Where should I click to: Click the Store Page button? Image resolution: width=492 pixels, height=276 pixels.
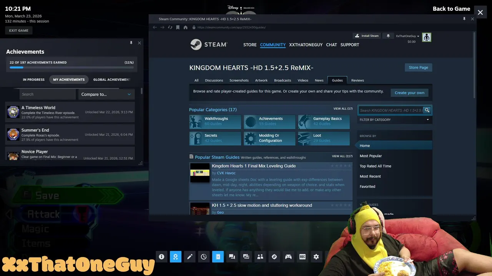pyautogui.click(x=419, y=67)
